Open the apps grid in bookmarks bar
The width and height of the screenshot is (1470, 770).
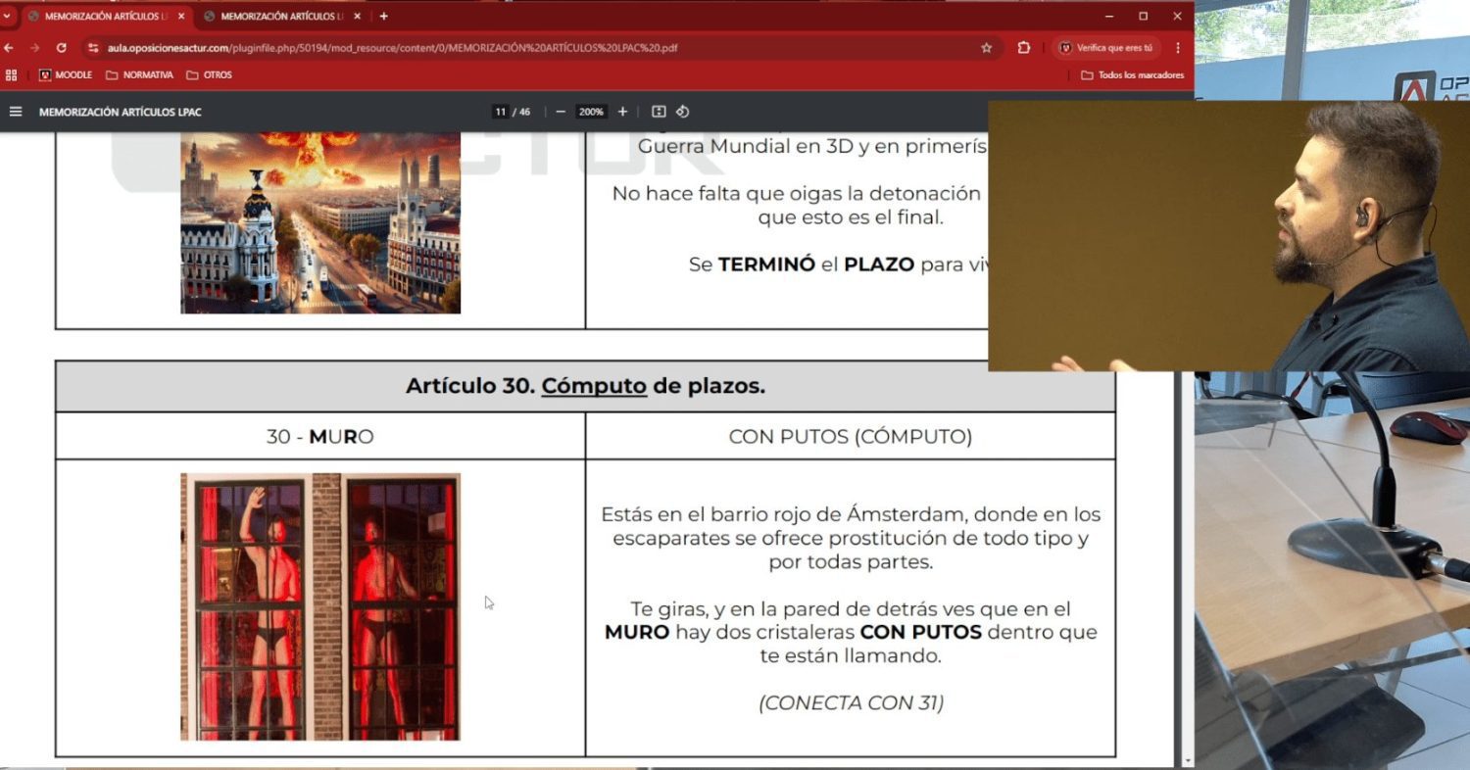[12, 74]
